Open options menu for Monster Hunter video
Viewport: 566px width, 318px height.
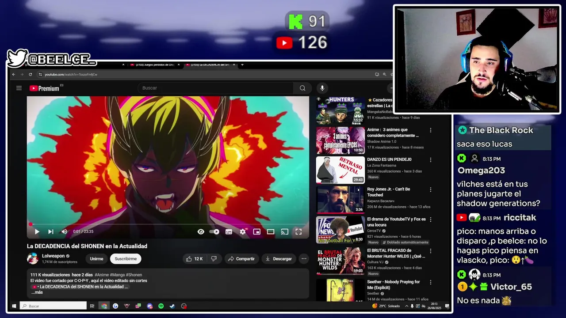430,251
